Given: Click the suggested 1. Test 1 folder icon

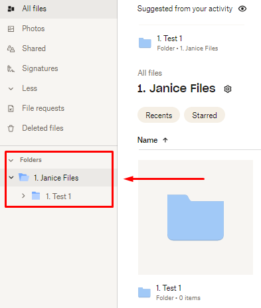Looking at the screenshot, I should click(x=145, y=43).
